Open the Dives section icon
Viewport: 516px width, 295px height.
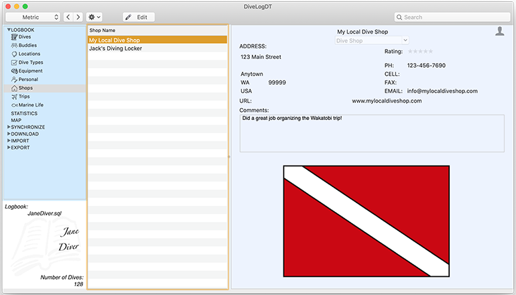(x=14, y=37)
